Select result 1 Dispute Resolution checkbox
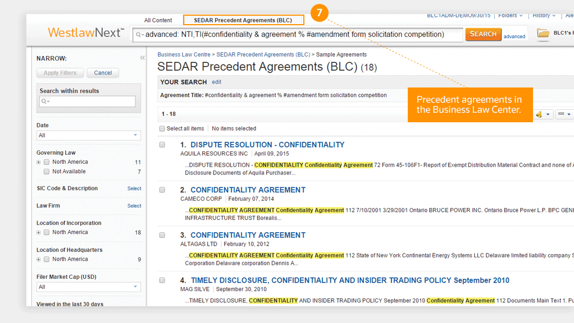574x323 pixels. (x=162, y=145)
